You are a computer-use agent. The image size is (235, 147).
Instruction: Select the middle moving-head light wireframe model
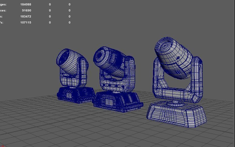point(118,79)
